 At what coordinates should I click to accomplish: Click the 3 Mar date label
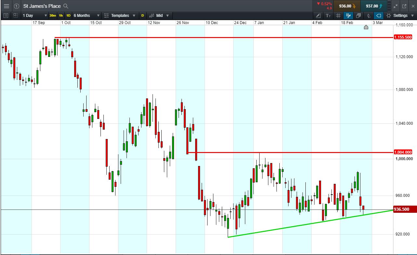coord(378,23)
